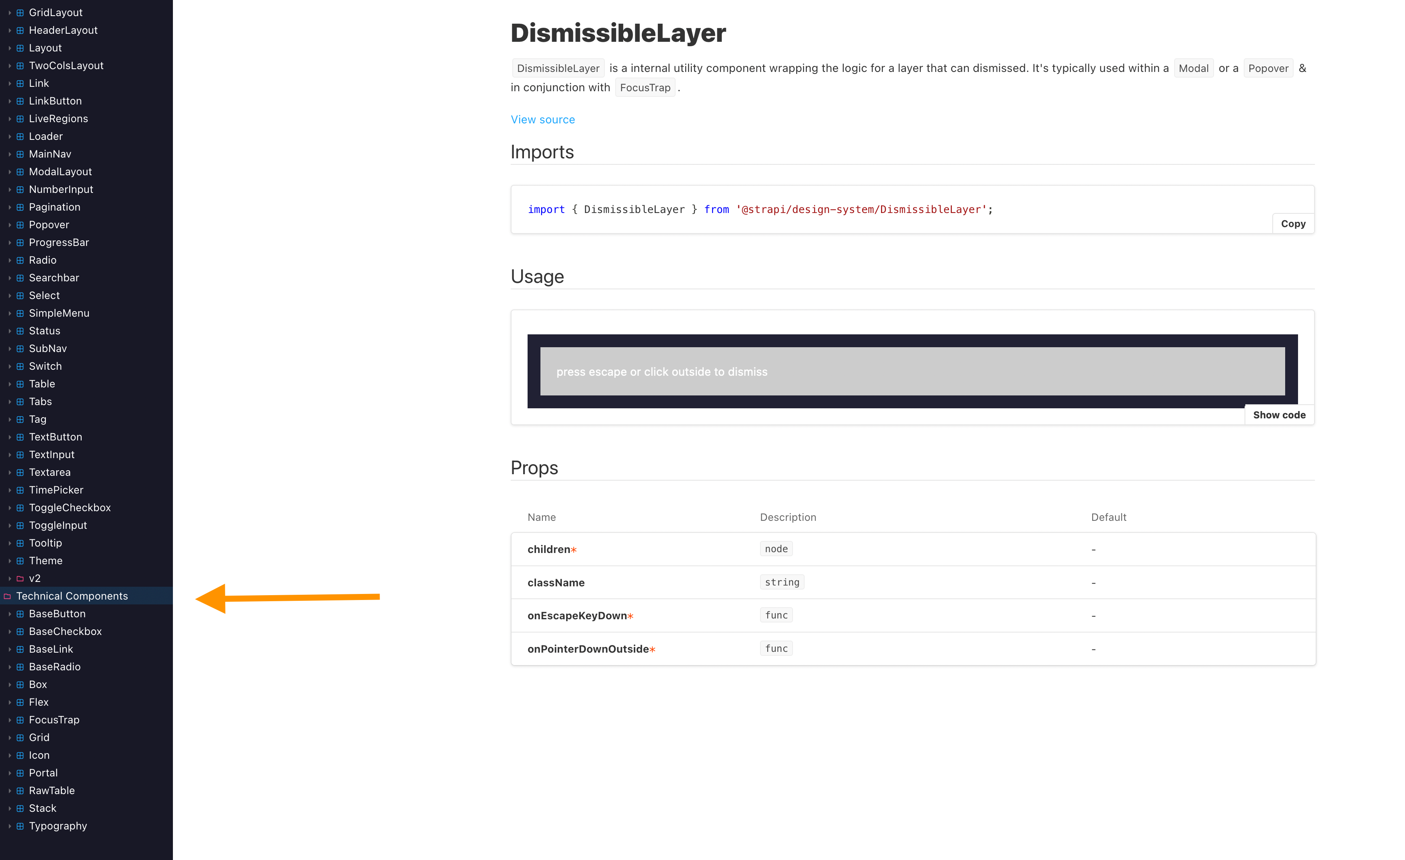Expand the Switch component group
The image size is (1405, 860).
(x=10, y=366)
